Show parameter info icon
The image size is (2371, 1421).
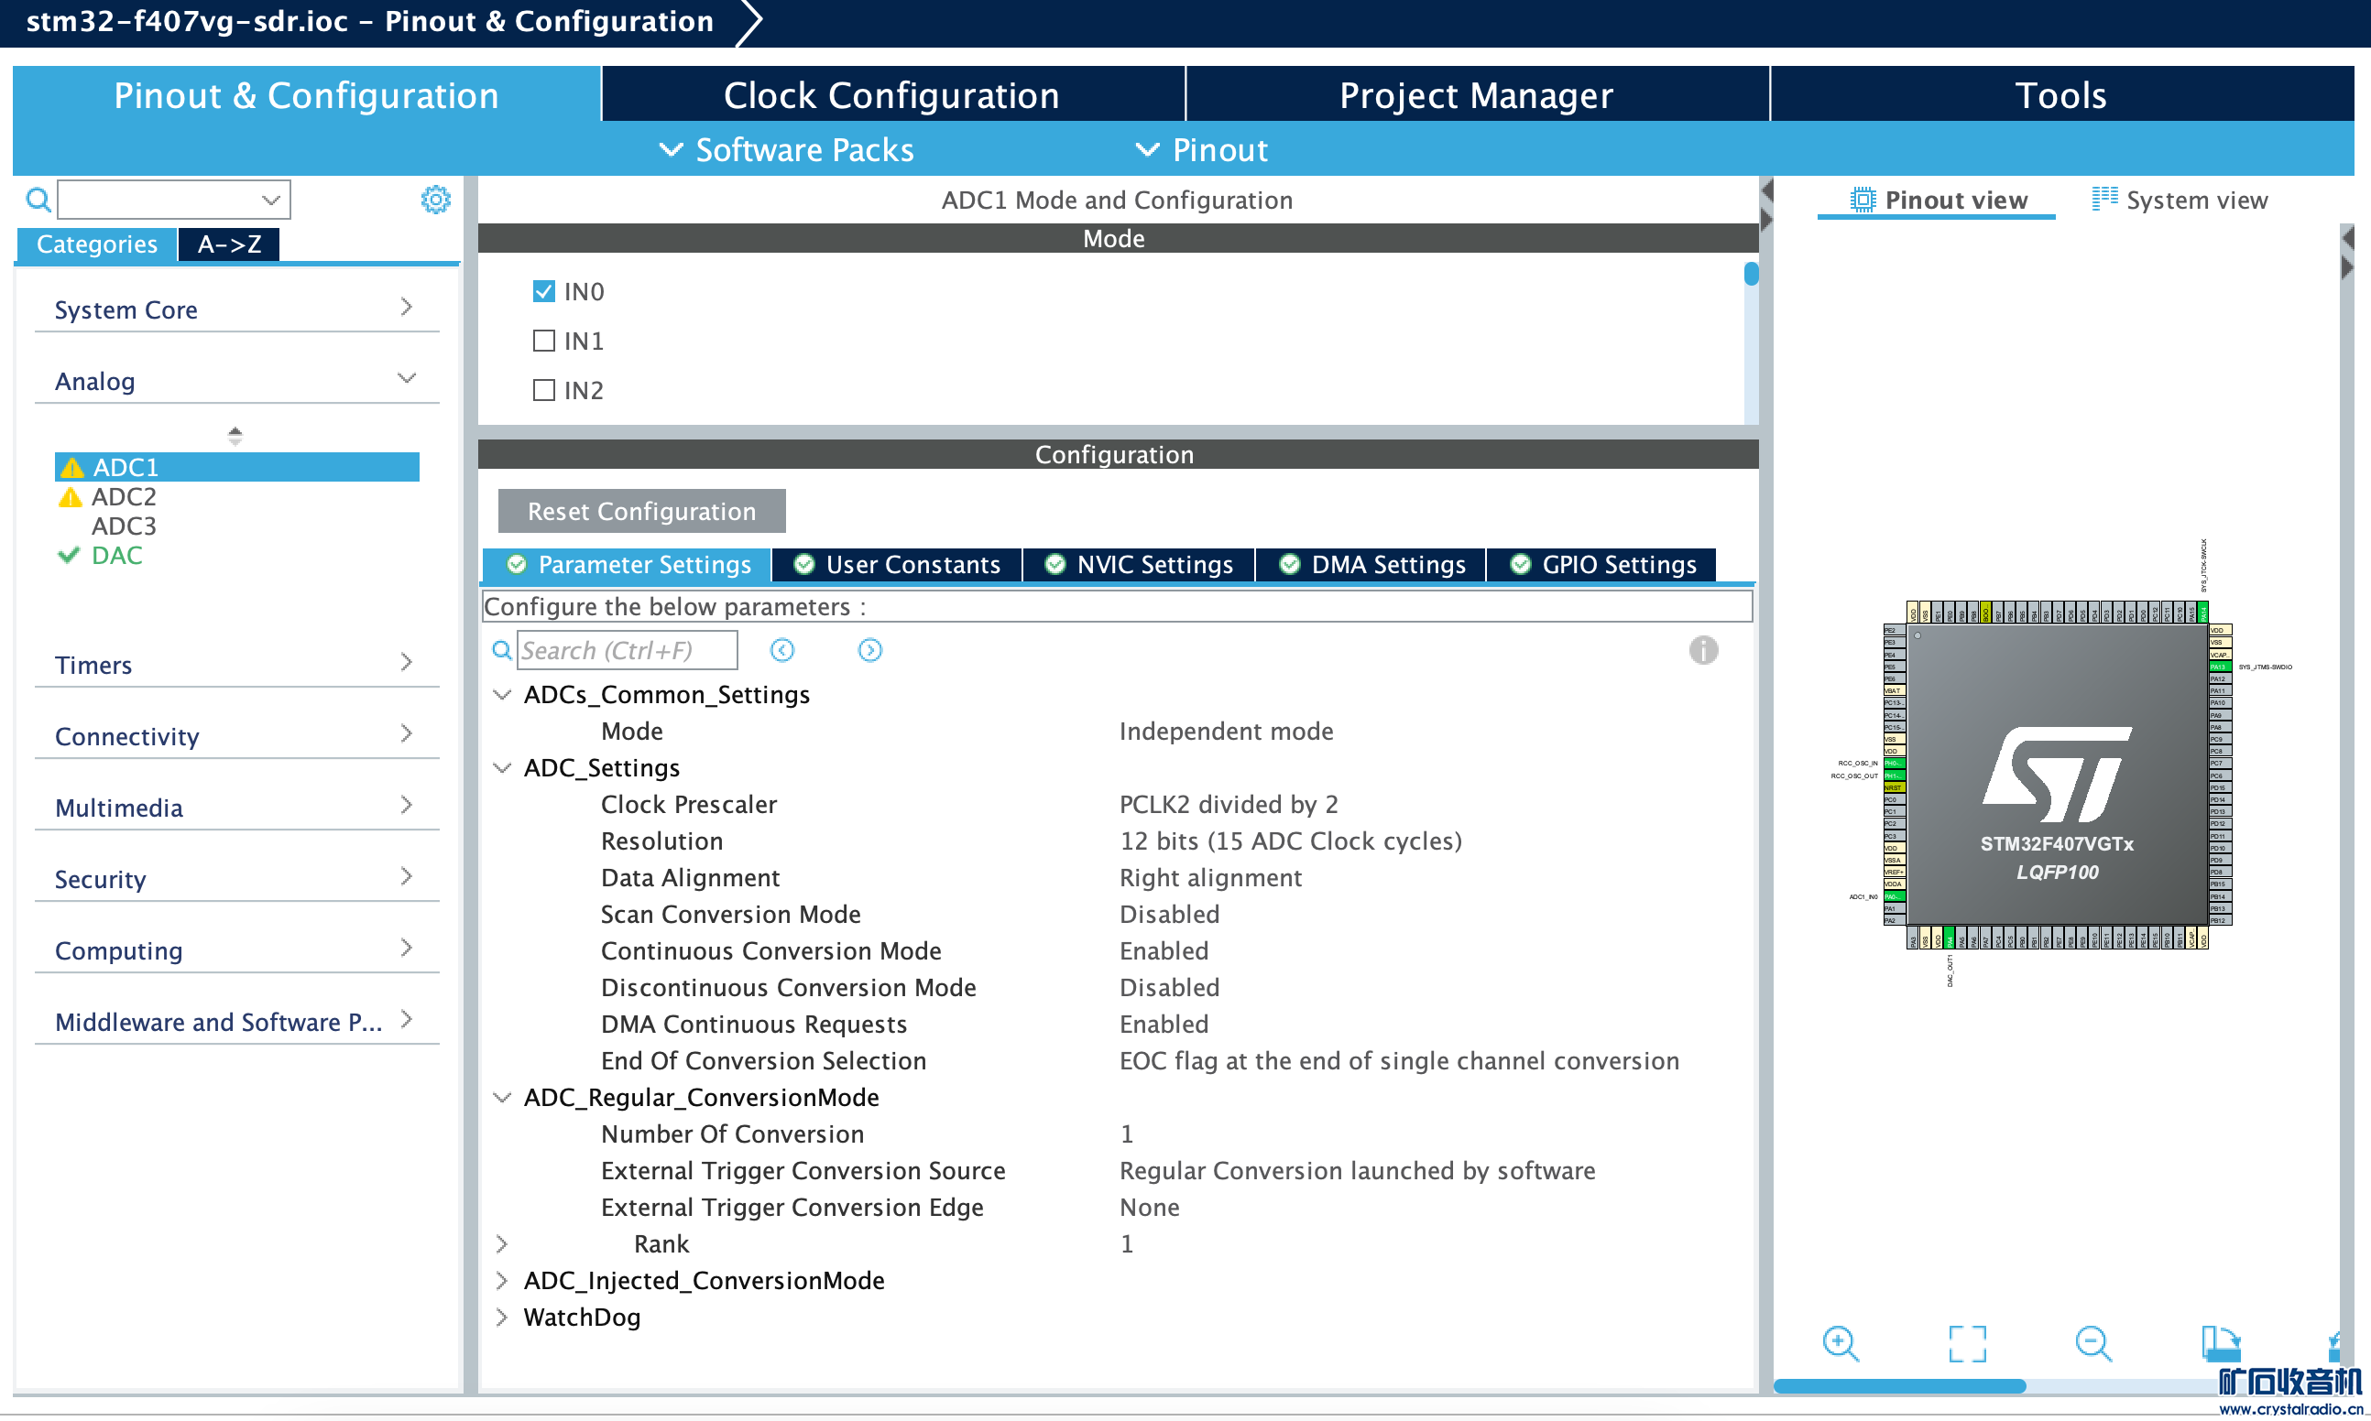[x=1702, y=650]
